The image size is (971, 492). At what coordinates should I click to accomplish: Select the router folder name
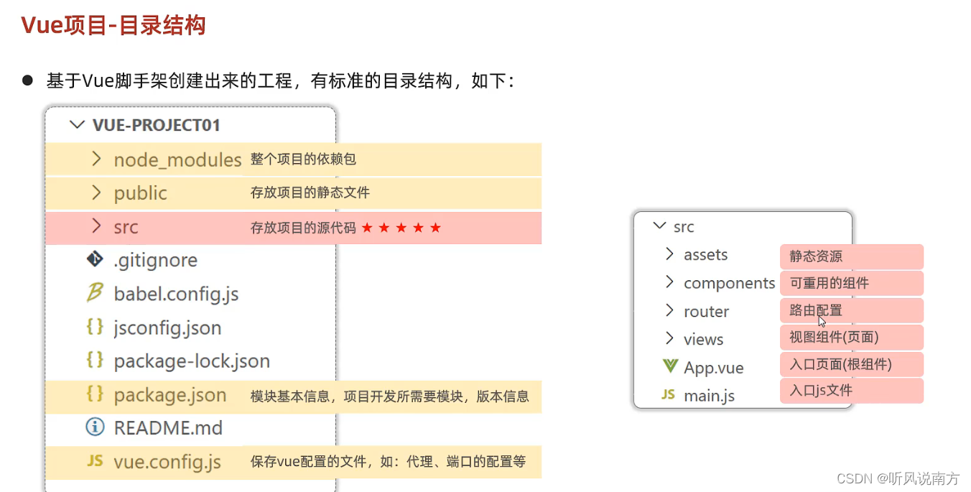click(x=706, y=312)
